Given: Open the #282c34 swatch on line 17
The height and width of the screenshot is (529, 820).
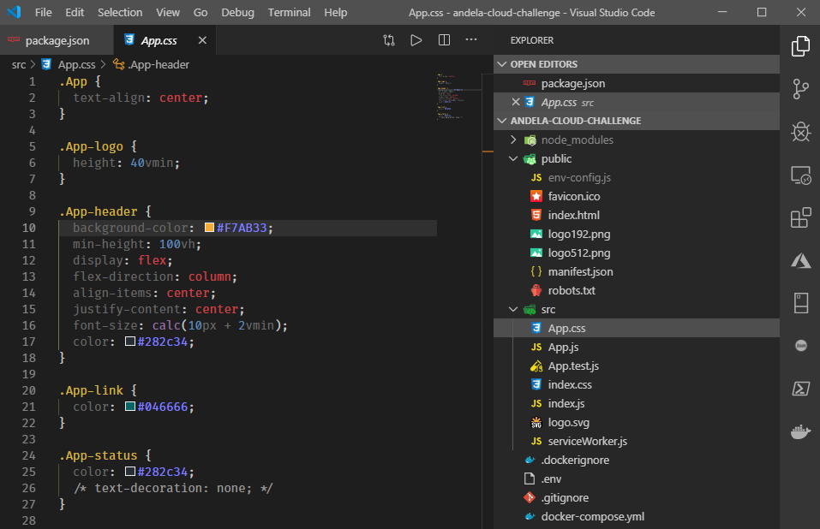Looking at the screenshot, I should coord(130,341).
